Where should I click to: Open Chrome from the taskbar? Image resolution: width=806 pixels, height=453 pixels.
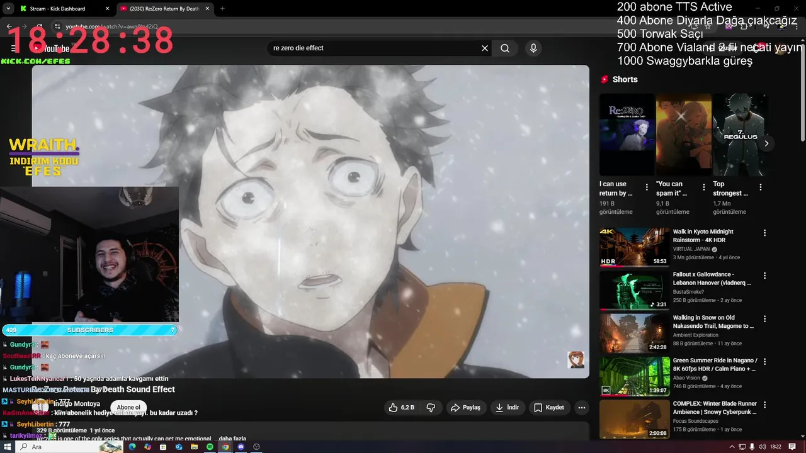[x=225, y=447]
